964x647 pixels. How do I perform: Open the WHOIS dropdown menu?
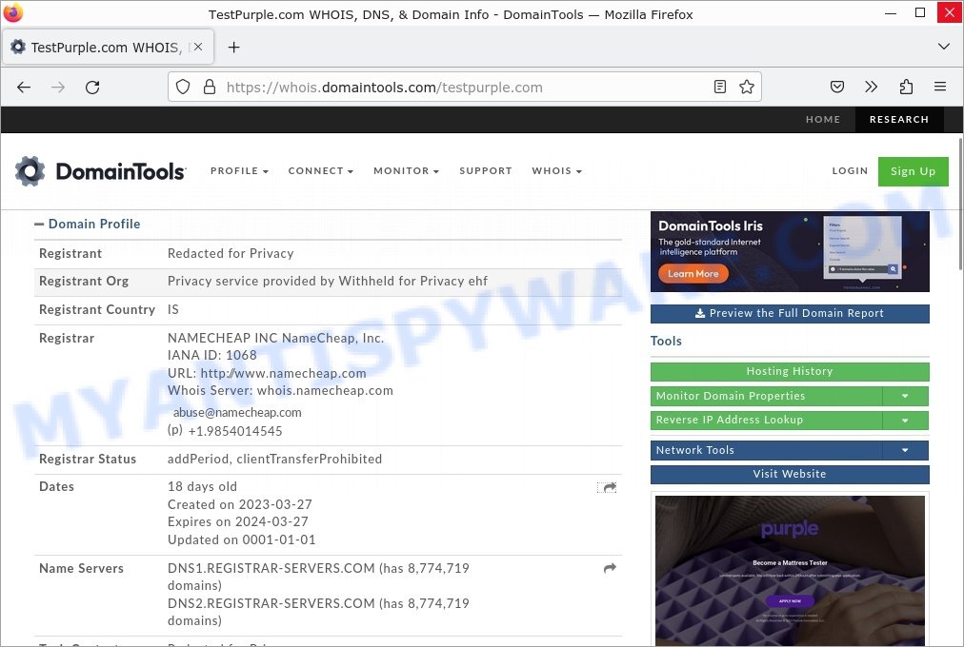point(556,170)
